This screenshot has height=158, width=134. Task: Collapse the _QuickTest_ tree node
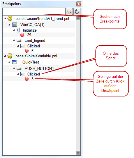point(9,62)
